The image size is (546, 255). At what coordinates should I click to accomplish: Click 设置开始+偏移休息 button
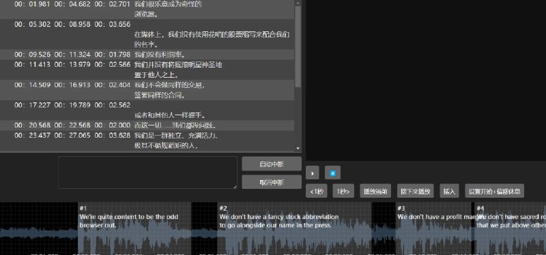tap(494, 191)
